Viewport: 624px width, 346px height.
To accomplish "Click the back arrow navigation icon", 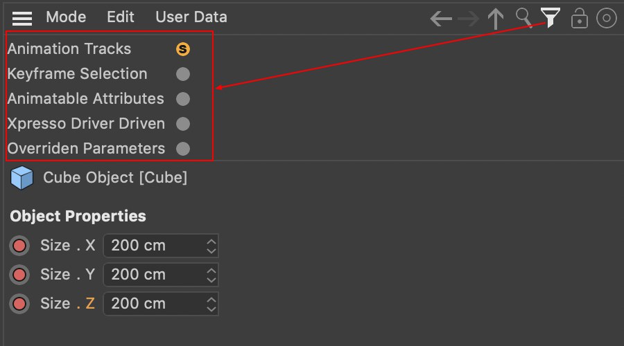I will click(x=441, y=18).
